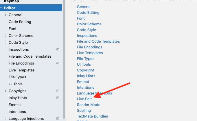The width and height of the screenshot is (197, 121).
Task: Open the Code Editing link in the right panel
Action: 88,12
